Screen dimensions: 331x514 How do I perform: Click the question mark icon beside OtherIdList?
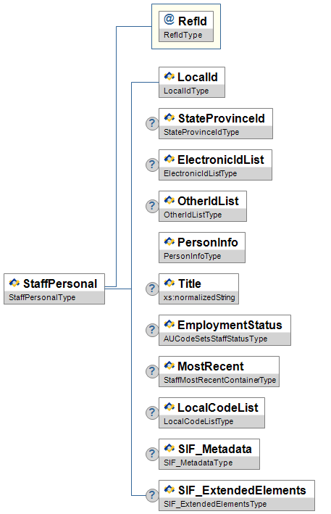(x=152, y=206)
